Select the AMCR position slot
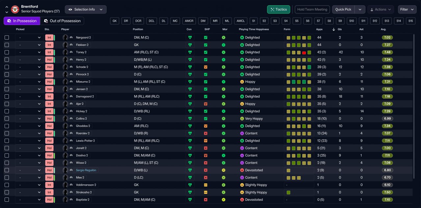This screenshot has width=421, height=208. coord(189,21)
